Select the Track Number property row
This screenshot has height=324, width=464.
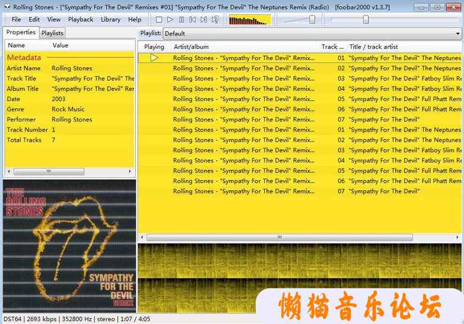click(70, 130)
